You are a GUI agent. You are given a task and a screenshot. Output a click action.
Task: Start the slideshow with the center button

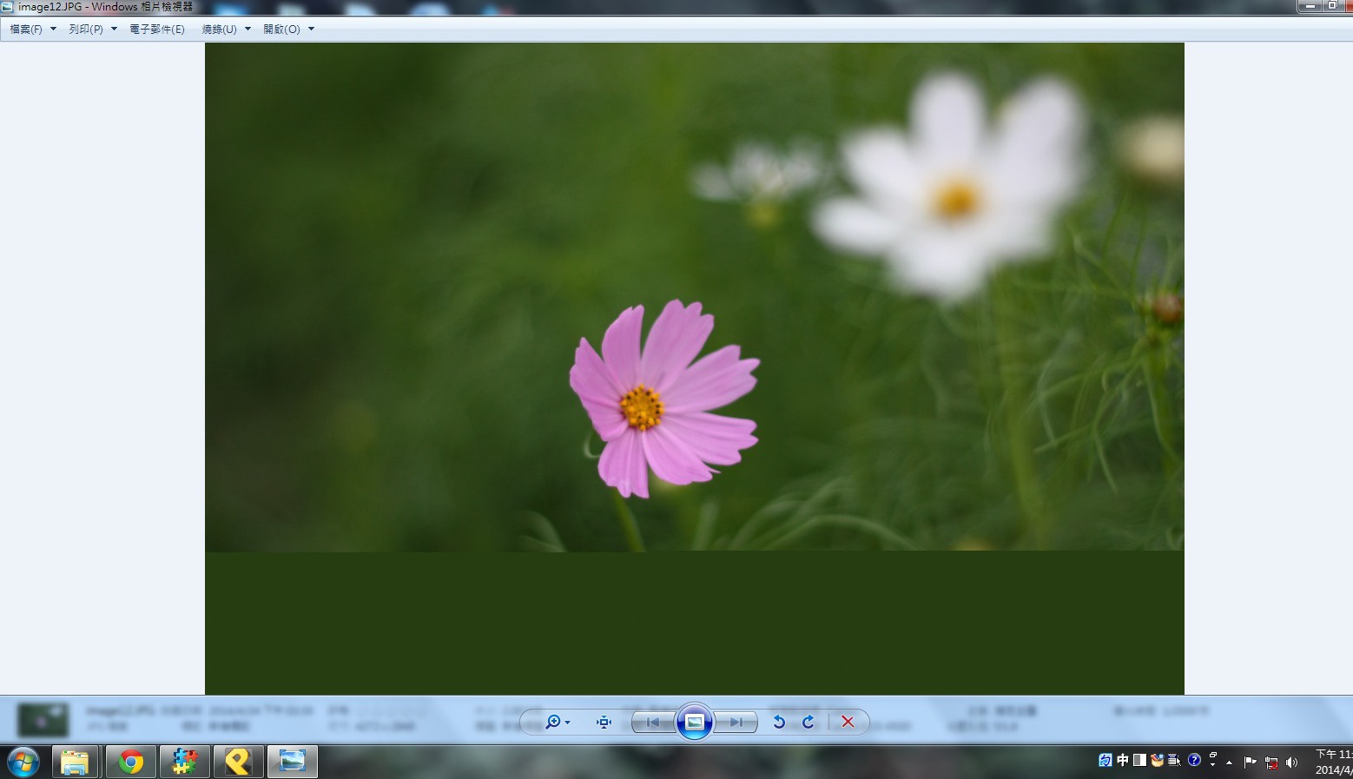click(695, 722)
